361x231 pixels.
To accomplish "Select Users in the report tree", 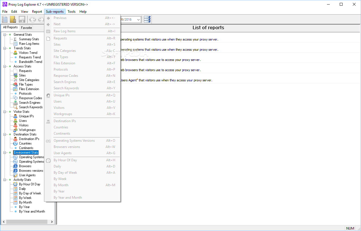I will [23, 121].
